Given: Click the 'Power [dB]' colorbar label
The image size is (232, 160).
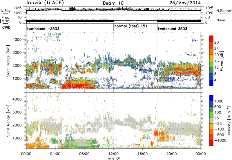Looking at the screenshot, I should click(221, 61).
